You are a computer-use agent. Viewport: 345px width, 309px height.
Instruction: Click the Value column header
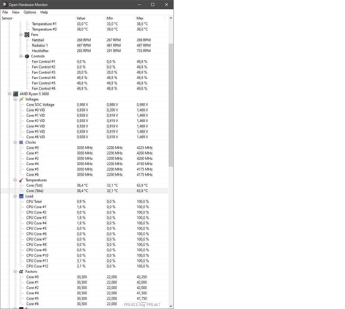click(x=90, y=18)
